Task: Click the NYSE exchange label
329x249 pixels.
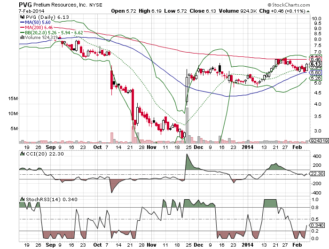Action: pos(96,5)
